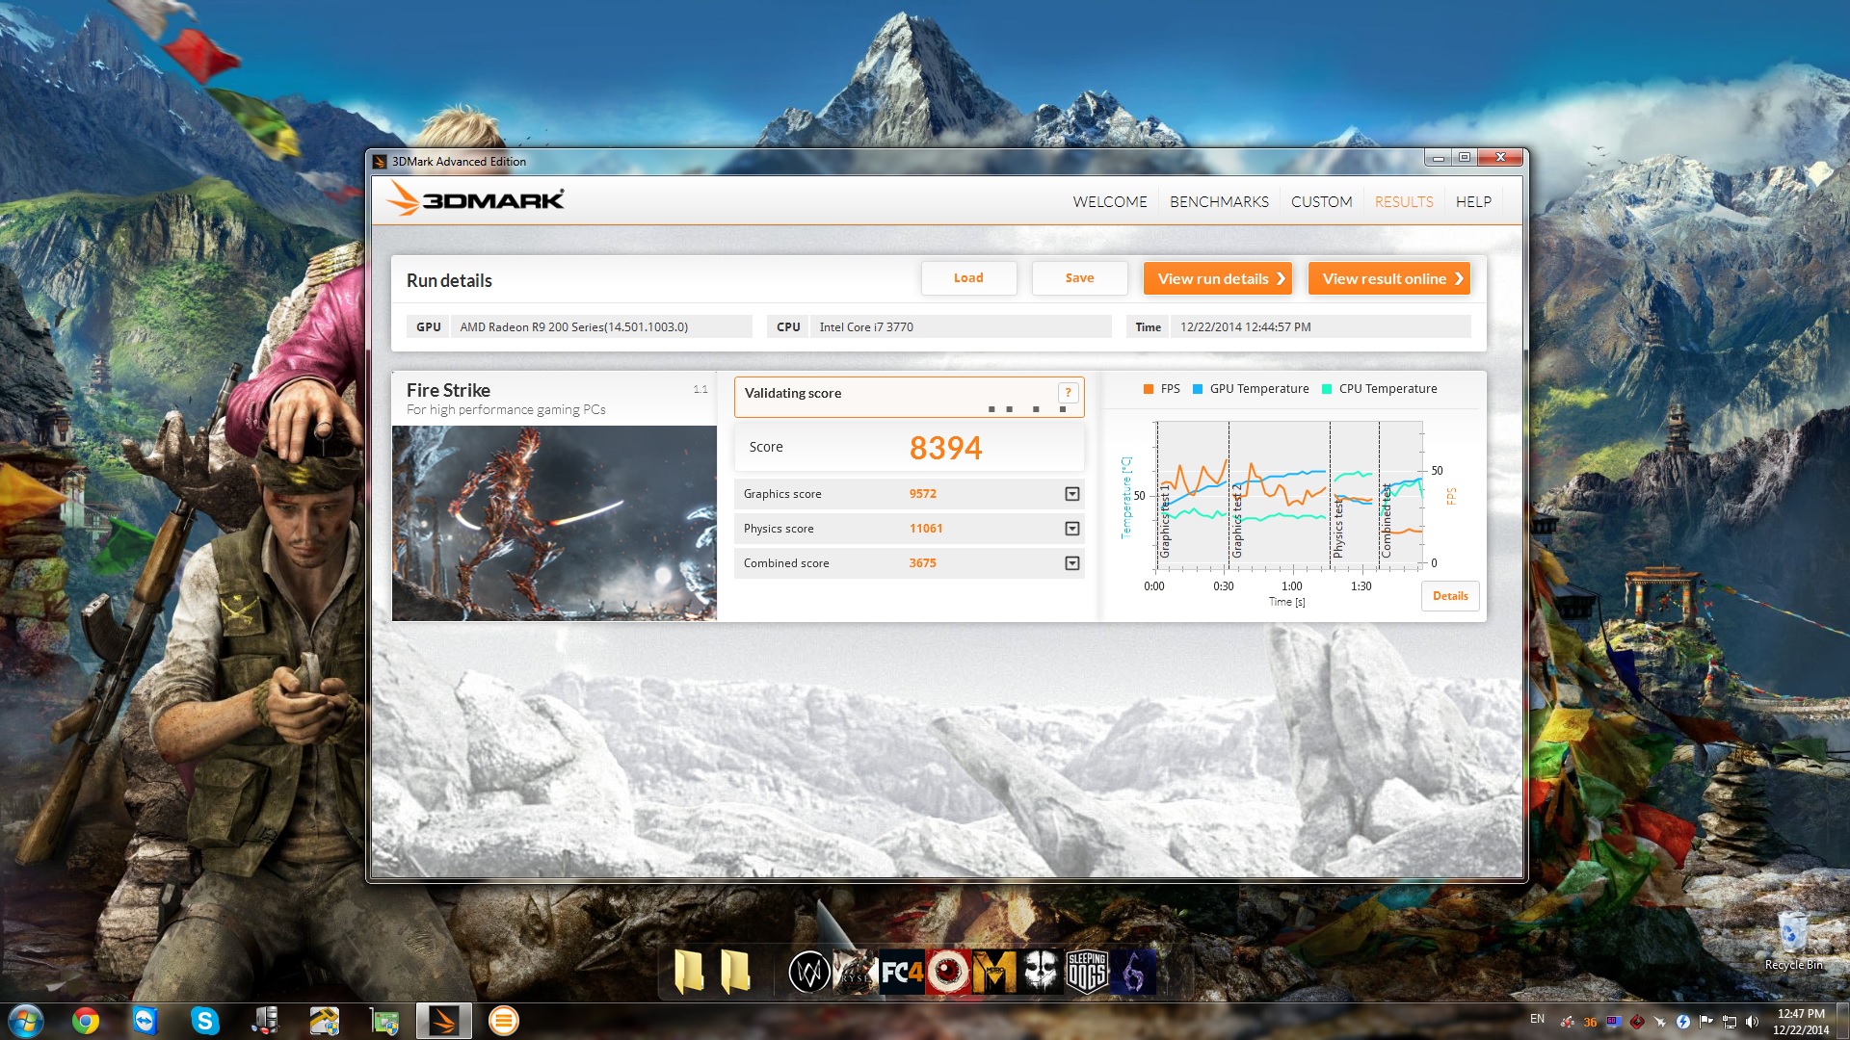Open the CUSTOM tab

[1321, 202]
